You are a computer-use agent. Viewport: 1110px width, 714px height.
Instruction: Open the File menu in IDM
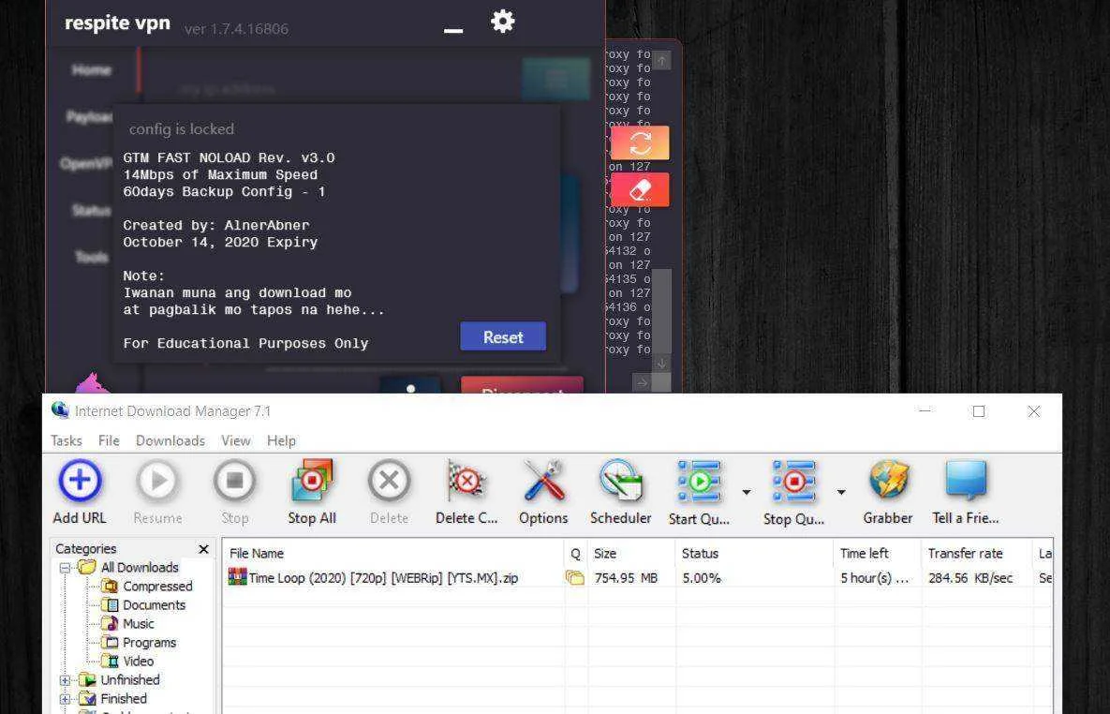click(x=109, y=440)
